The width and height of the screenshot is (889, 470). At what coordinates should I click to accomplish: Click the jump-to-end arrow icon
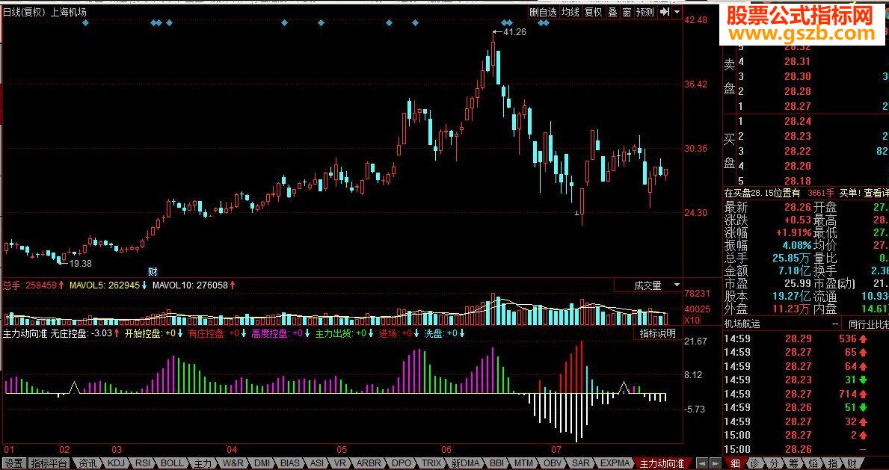coord(664,12)
